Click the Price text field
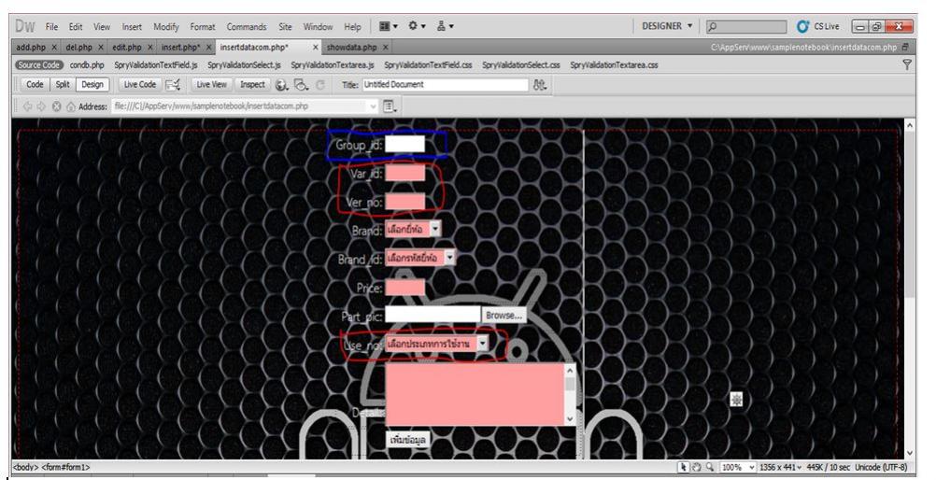This screenshot has height=480, width=936. (x=404, y=288)
